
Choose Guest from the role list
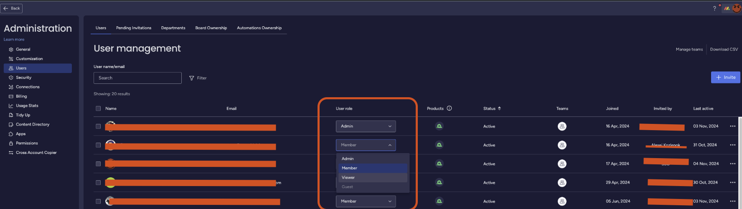point(373,187)
